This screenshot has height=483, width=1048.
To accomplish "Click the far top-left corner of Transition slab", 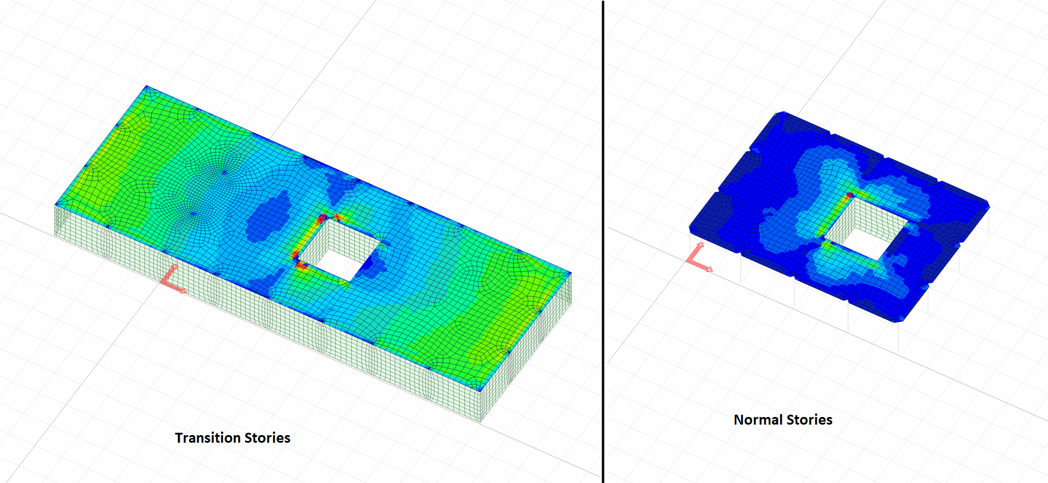I will click(x=146, y=87).
